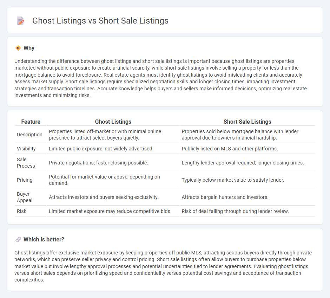Click the Ghost Listings column header
330x298 pixels.
[113, 122]
